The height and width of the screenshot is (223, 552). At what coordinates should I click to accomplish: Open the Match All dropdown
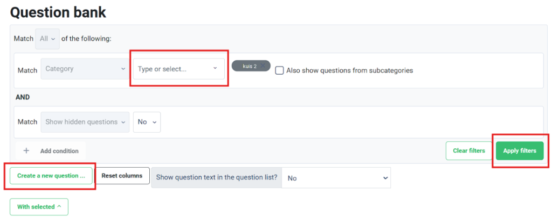click(47, 39)
